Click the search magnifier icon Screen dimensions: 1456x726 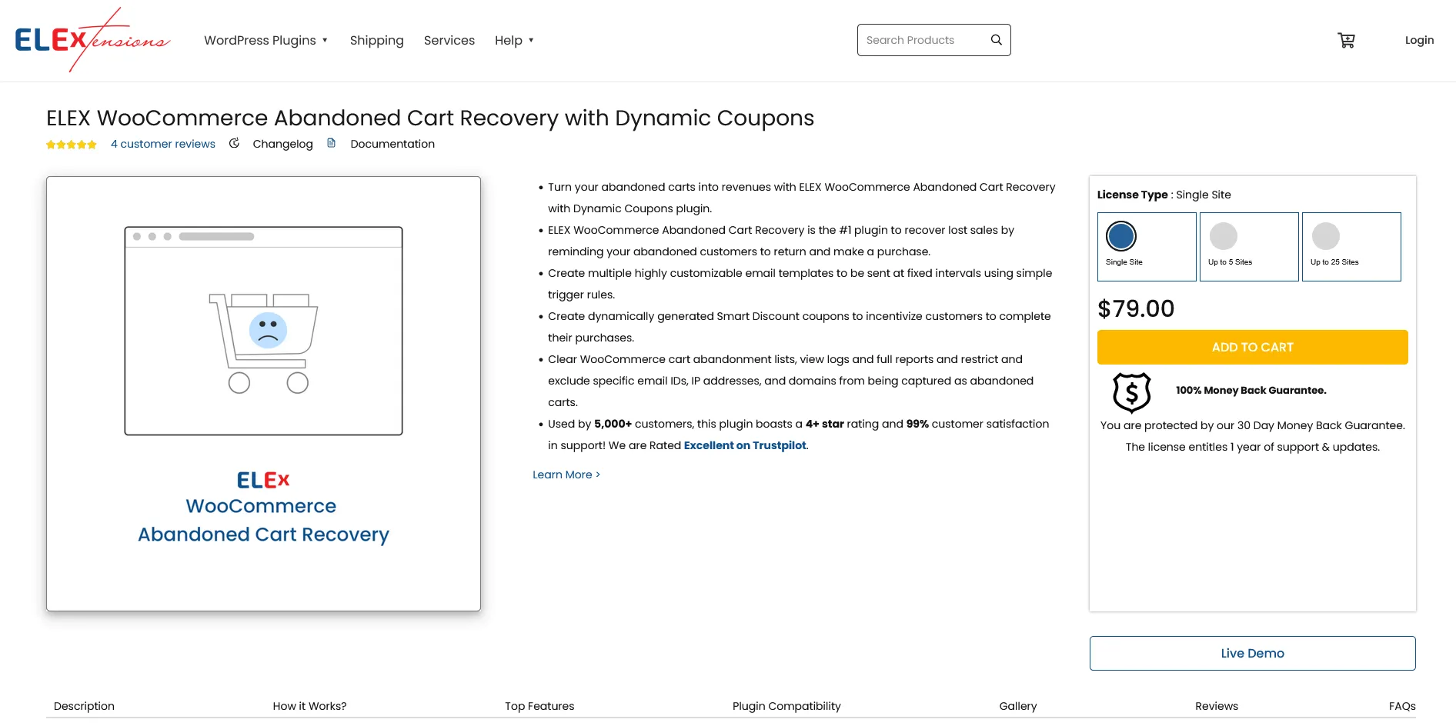click(996, 40)
